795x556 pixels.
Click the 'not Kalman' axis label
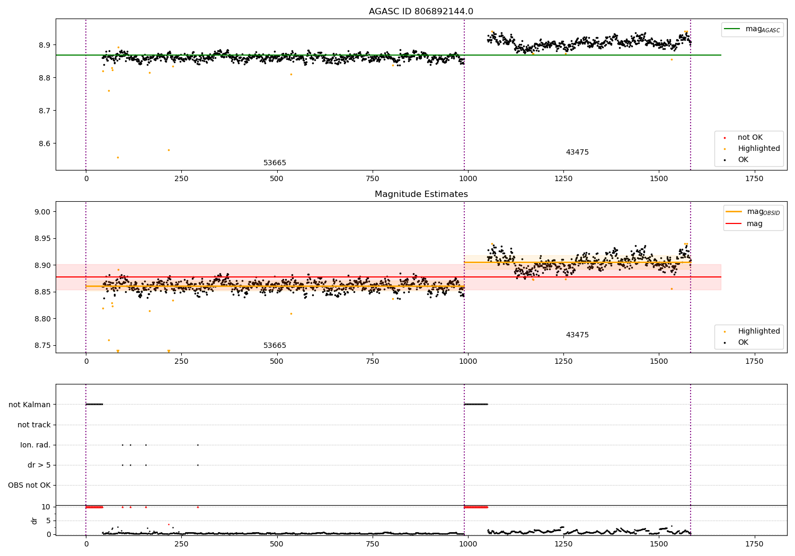point(30,405)
